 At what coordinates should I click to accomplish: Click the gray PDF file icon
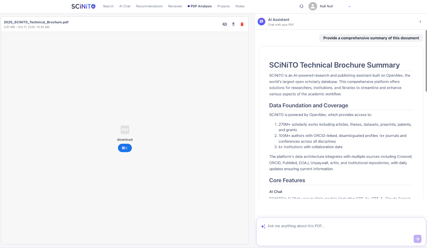point(125,130)
